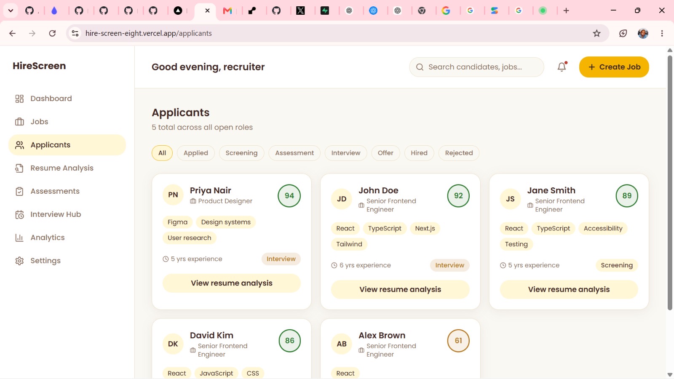Open the Interview Hub calendar icon
The image size is (674, 379).
point(19,214)
